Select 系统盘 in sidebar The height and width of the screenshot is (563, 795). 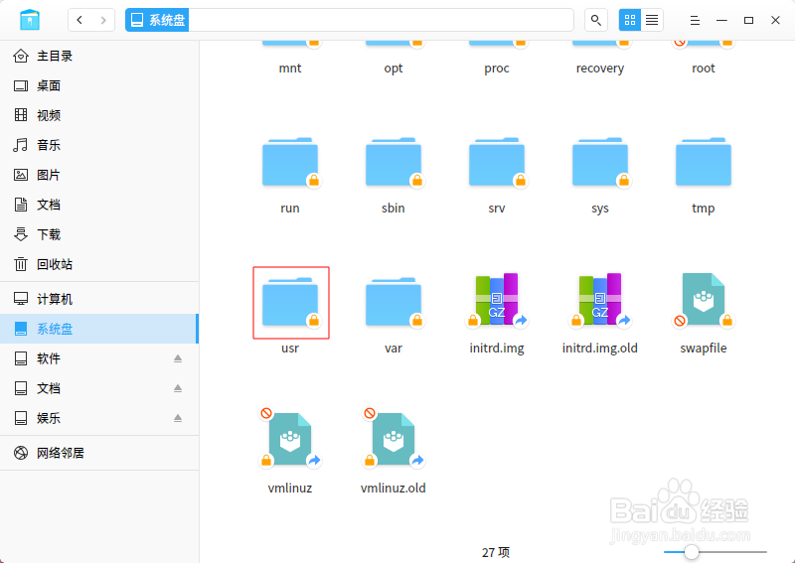point(98,329)
